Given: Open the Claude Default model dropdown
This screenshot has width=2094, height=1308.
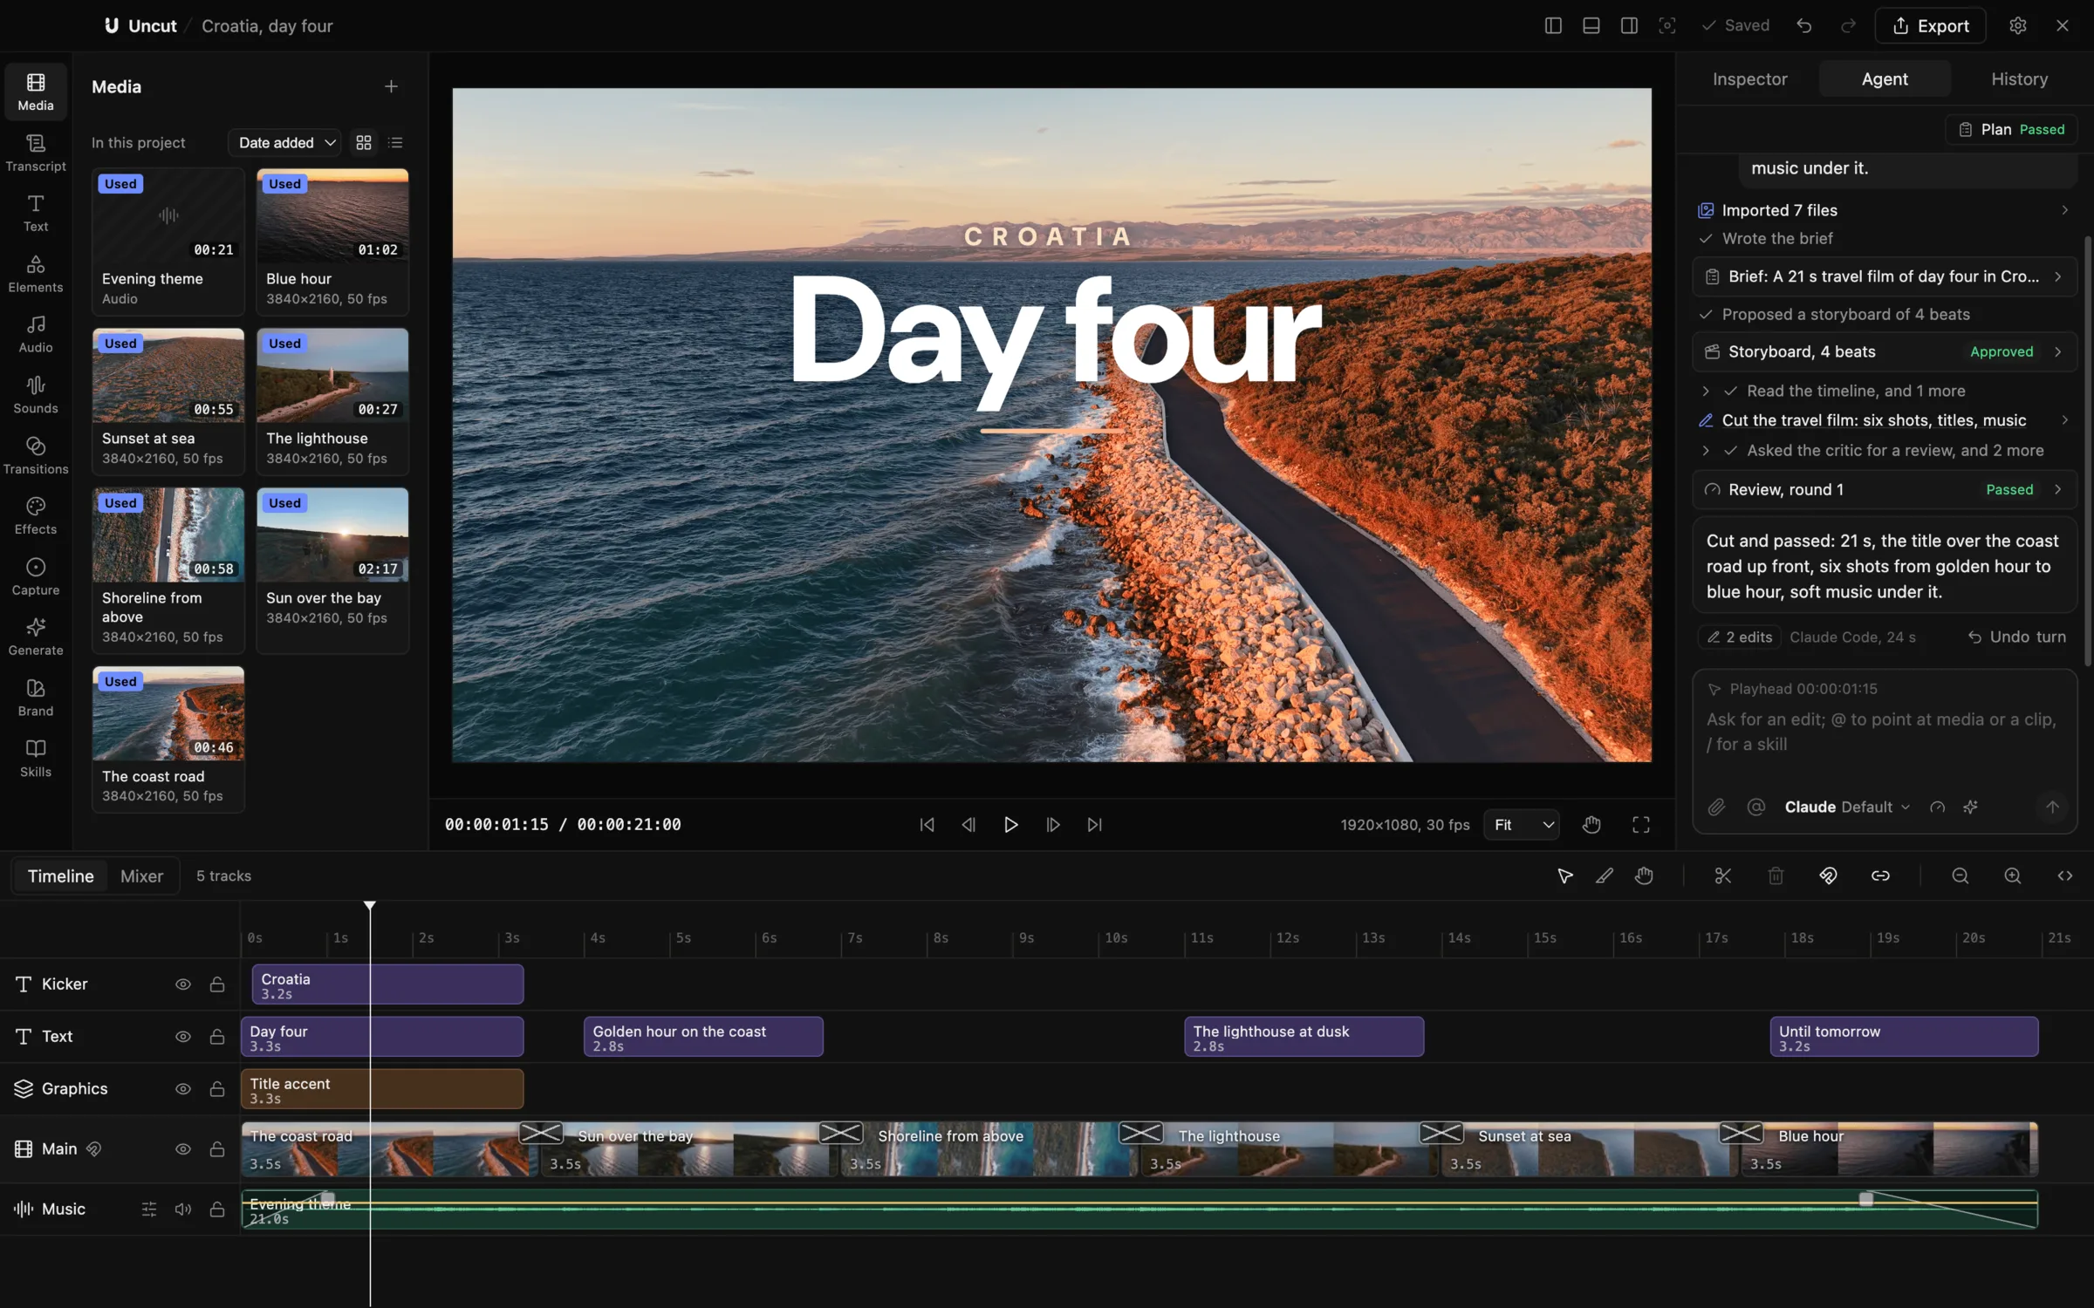Looking at the screenshot, I should click(x=1847, y=807).
